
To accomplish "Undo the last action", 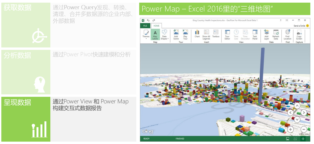I will (148, 20).
